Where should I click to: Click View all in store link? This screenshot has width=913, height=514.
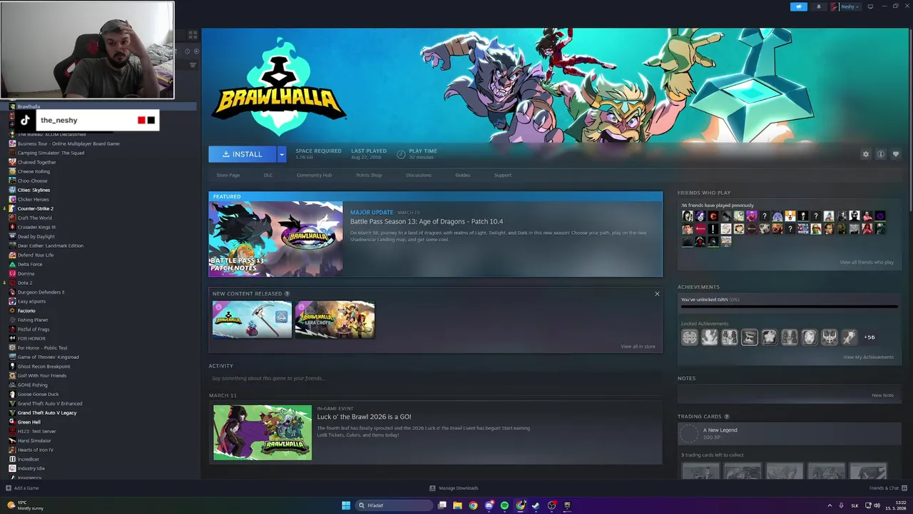(638, 346)
